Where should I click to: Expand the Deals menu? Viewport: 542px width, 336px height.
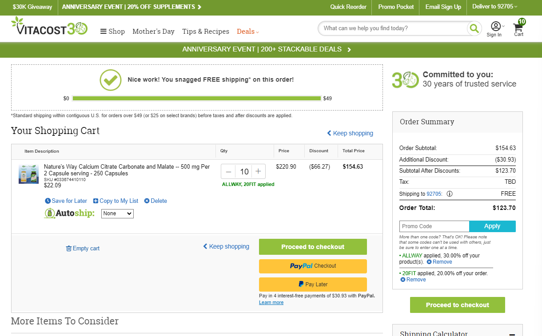coord(248,32)
